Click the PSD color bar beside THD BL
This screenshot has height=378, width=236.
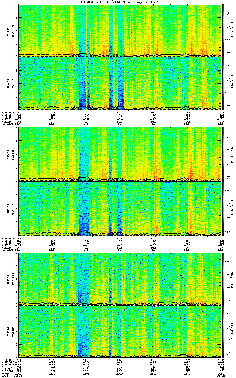(x=223, y=154)
